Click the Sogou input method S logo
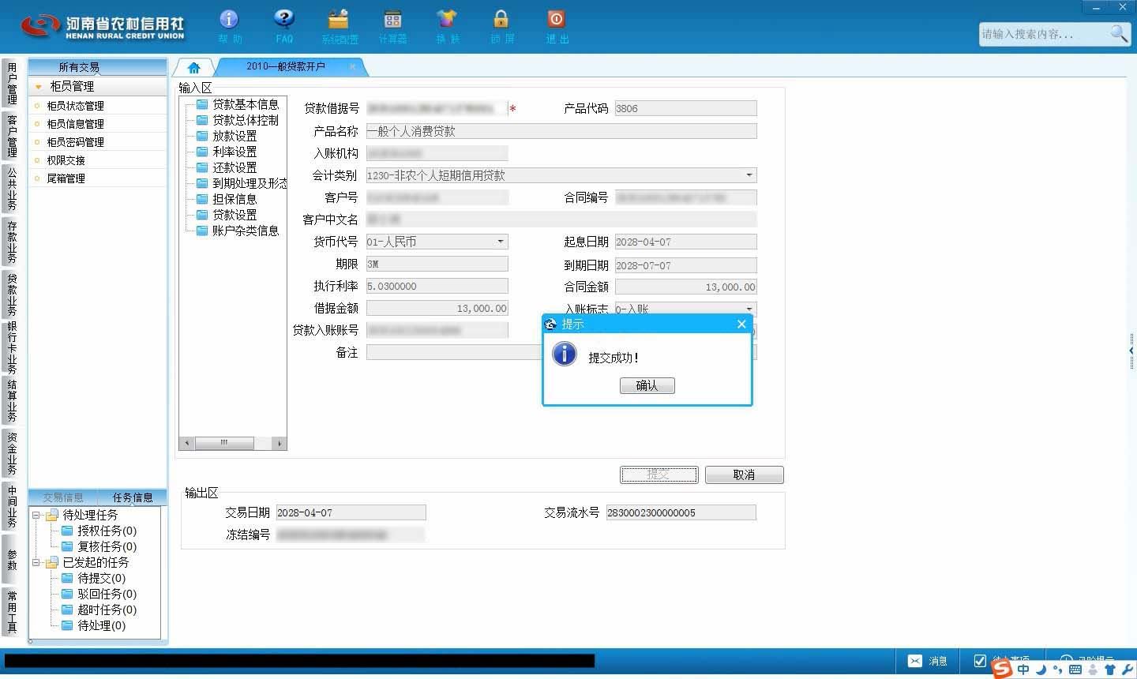Image resolution: width=1137 pixels, height=679 pixels. tap(1002, 669)
